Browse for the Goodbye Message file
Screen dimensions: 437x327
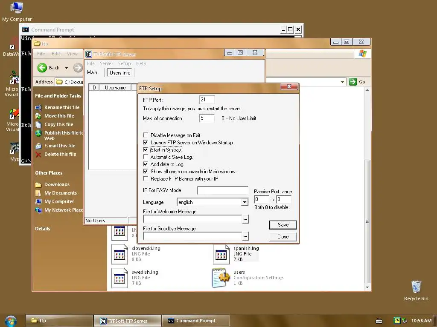245,236
